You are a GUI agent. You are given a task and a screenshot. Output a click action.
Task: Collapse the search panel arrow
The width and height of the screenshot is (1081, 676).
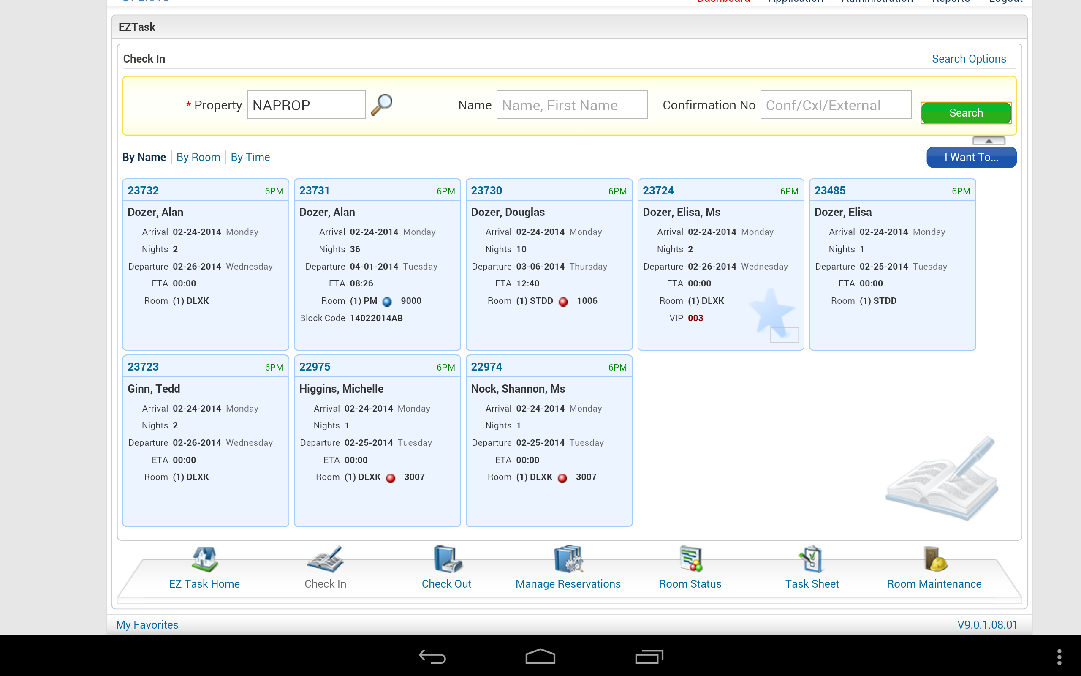point(989,141)
